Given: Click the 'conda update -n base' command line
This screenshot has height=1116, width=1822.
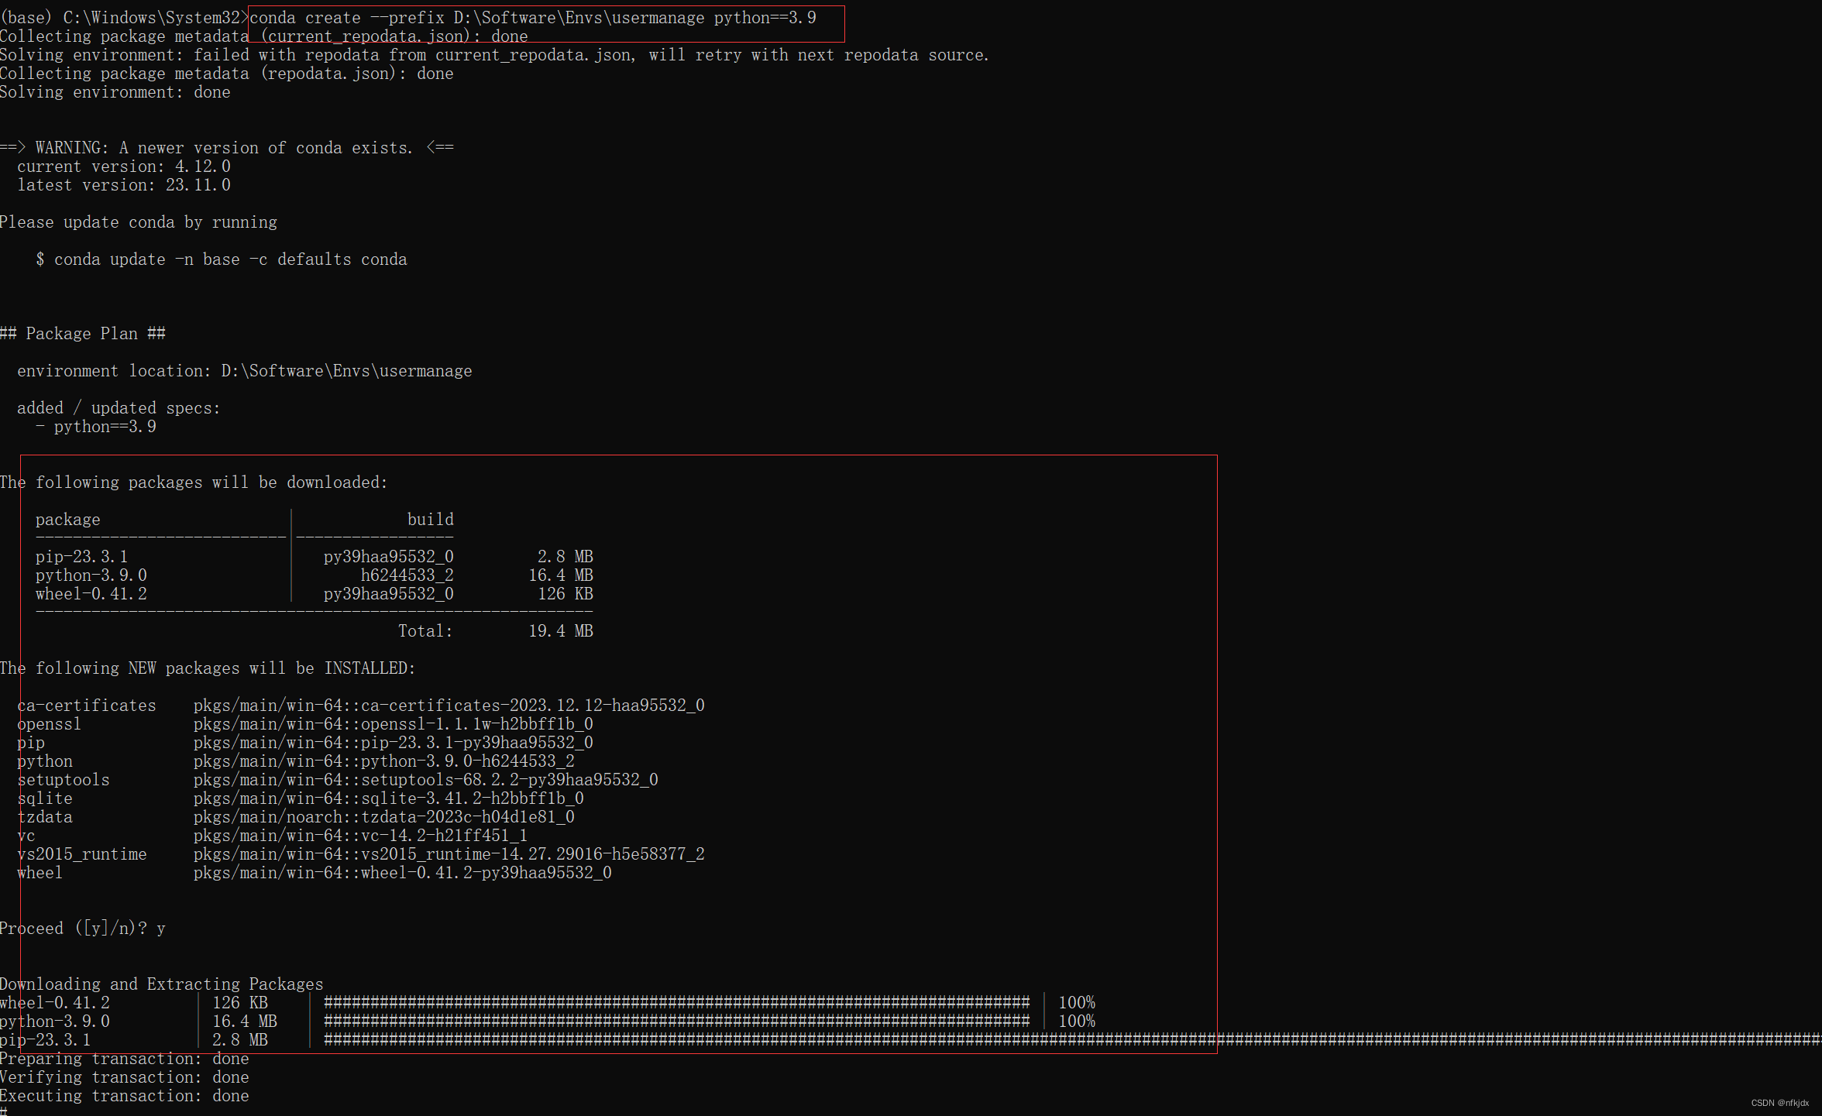Looking at the screenshot, I should pos(222,259).
